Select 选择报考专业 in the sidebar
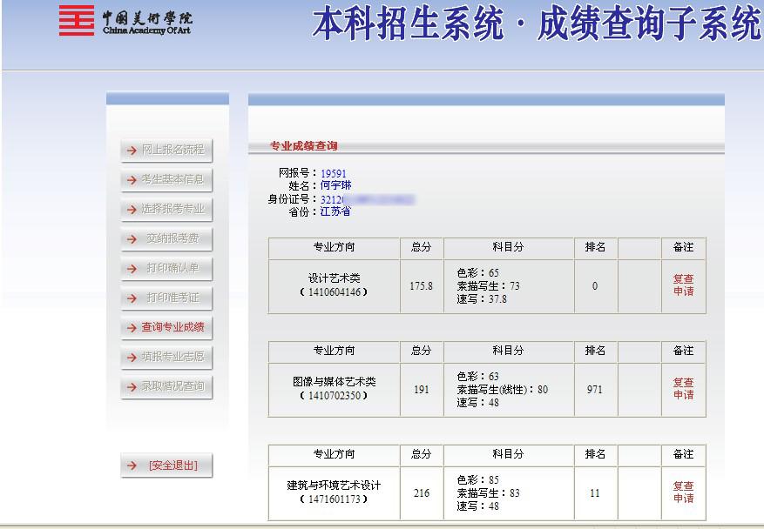Image resolution: width=764 pixels, height=529 pixels. tap(166, 210)
